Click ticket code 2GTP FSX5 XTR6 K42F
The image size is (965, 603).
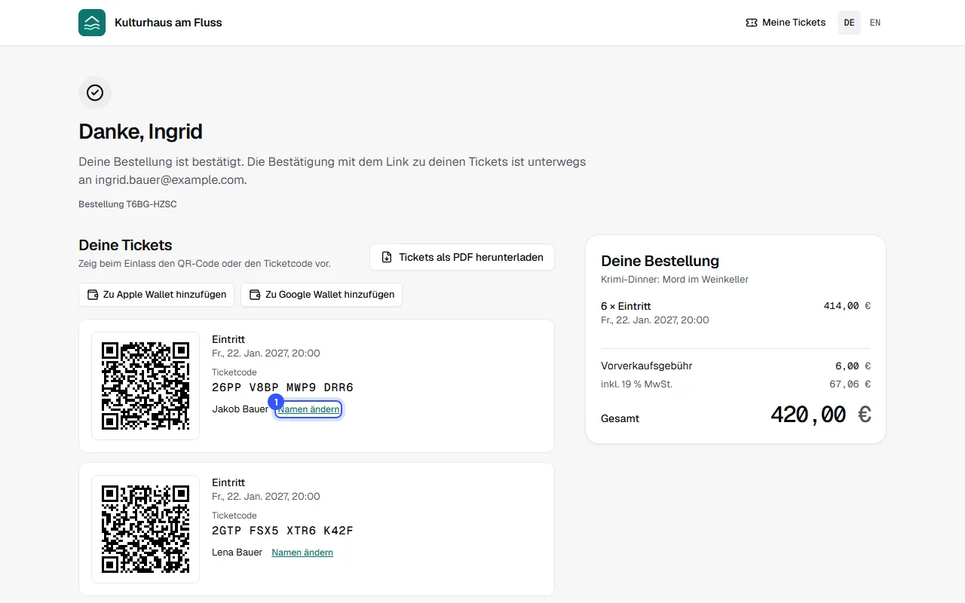point(283,531)
